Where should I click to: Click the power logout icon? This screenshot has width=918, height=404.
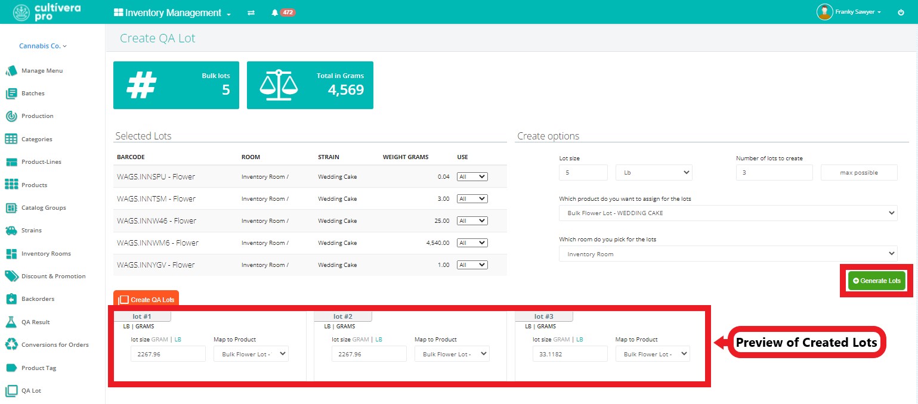(x=901, y=12)
